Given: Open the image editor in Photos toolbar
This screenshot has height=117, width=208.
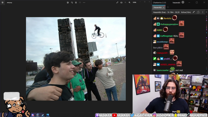Looking at the screenshot, I should point(68,3).
